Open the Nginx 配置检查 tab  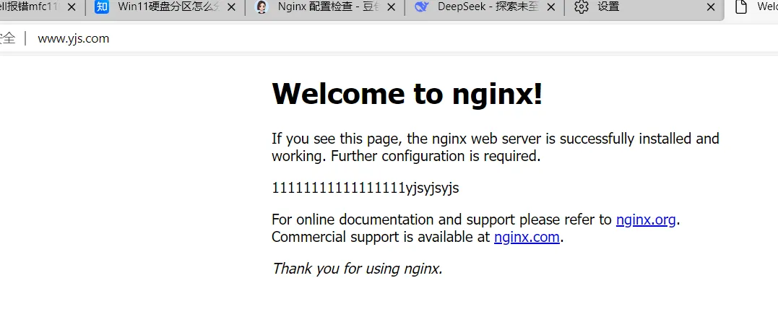[325, 7]
